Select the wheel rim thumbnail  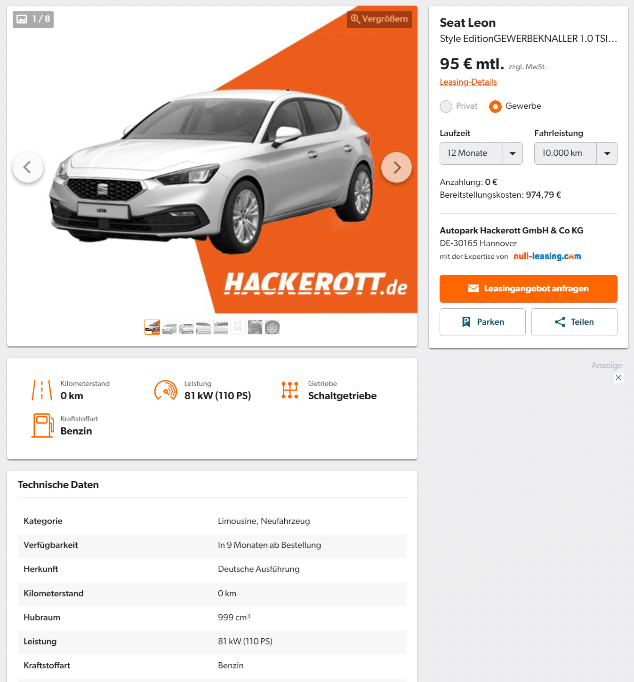pyautogui.click(x=272, y=327)
